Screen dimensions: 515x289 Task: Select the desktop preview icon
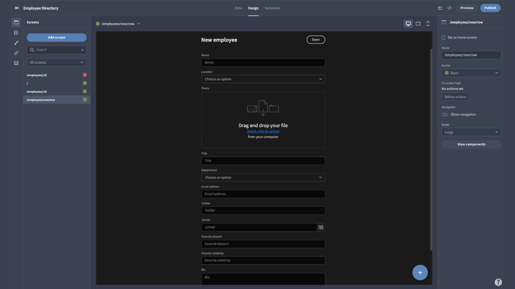click(408, 23)
